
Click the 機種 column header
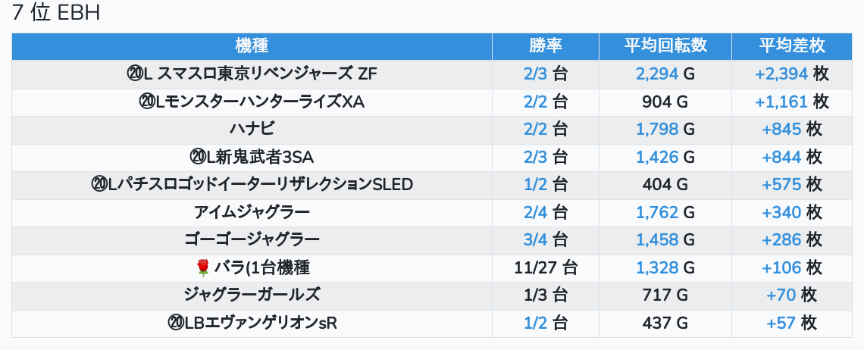(x=252, y=45)
